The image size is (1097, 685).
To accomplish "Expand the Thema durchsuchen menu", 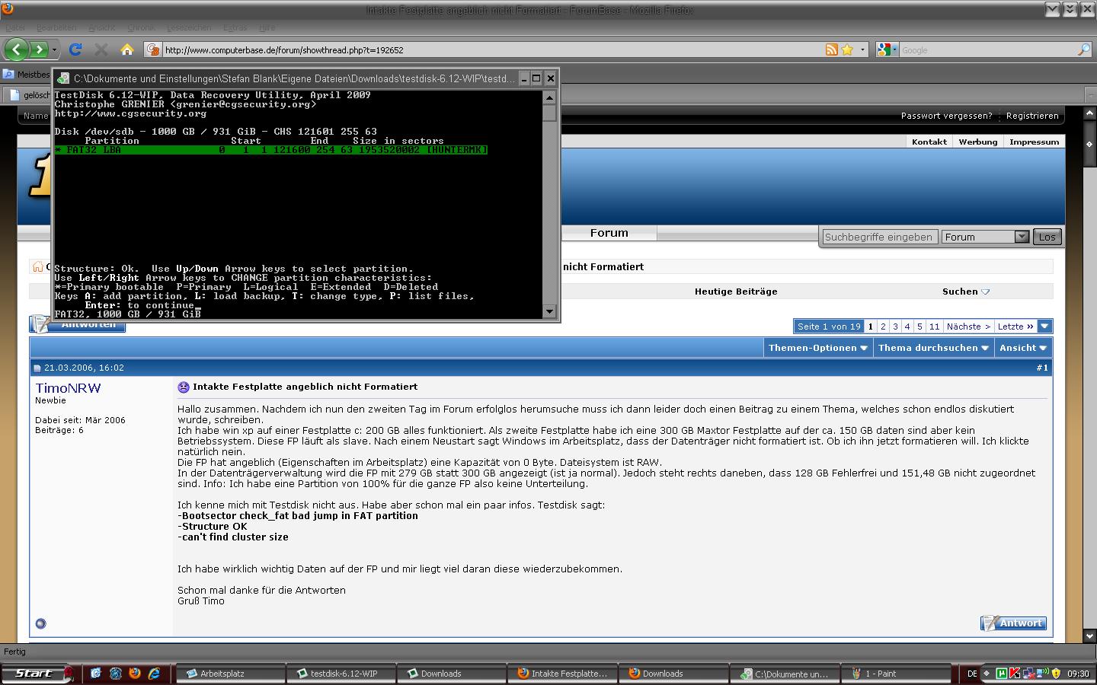I will pos(933,348).
